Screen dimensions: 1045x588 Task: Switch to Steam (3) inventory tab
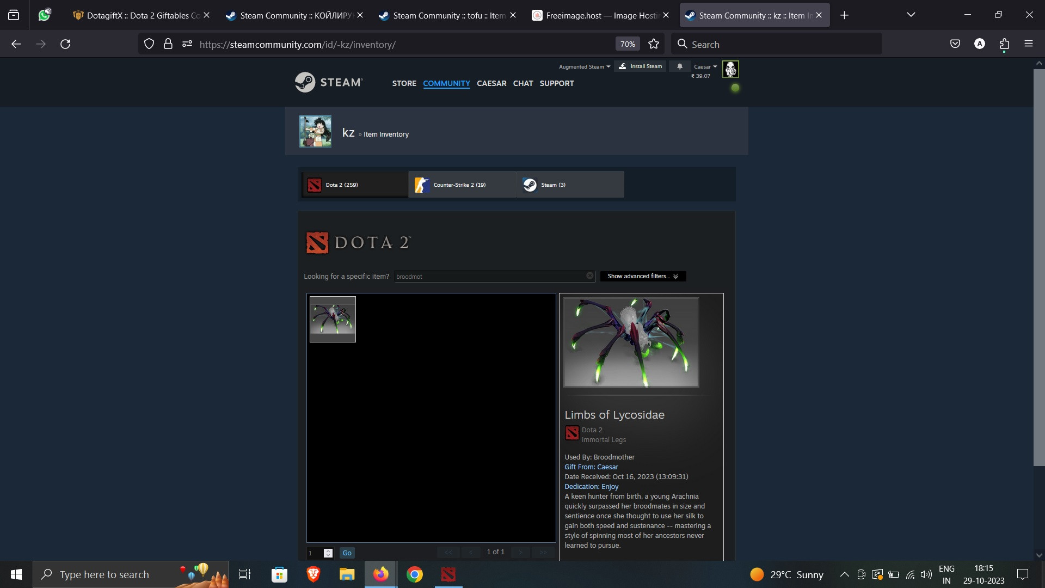(x=569, y=185)
